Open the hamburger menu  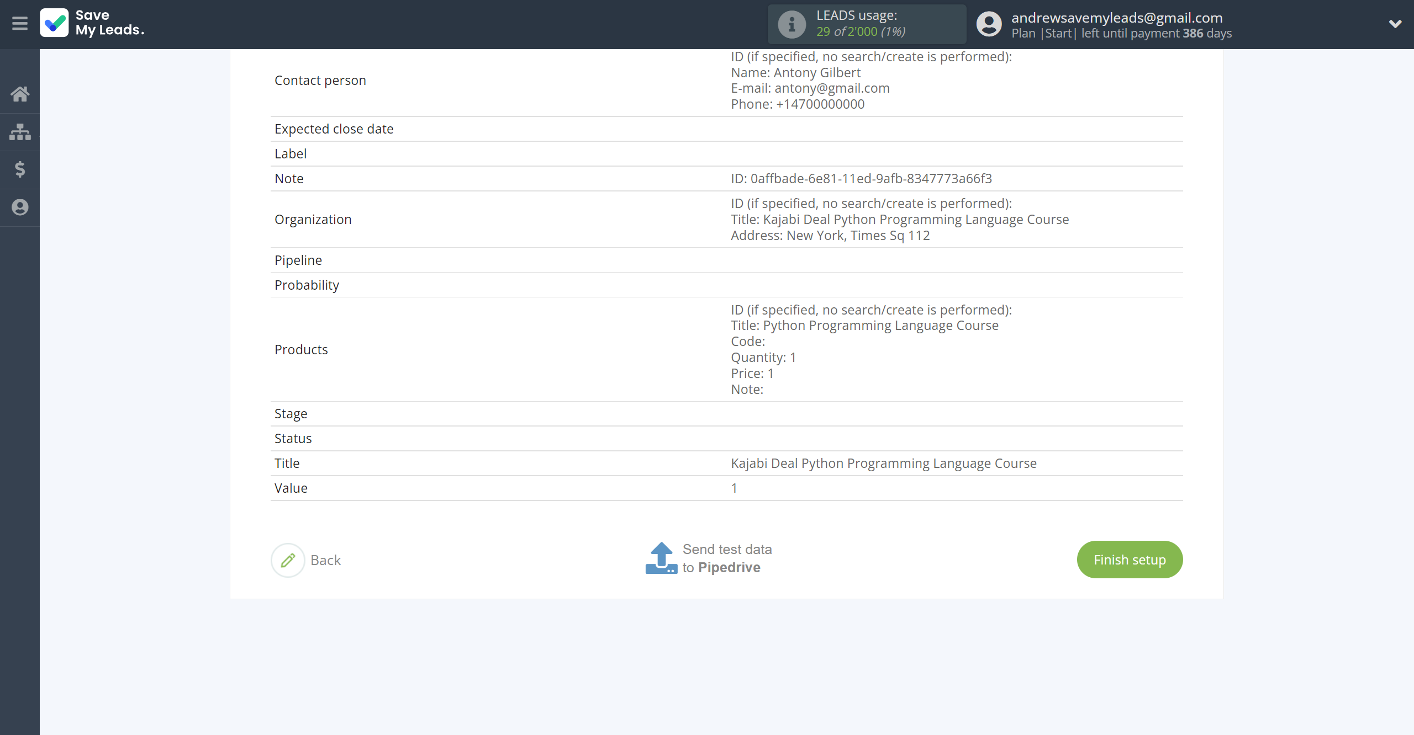pyautogui.click(x=20, y=24)
